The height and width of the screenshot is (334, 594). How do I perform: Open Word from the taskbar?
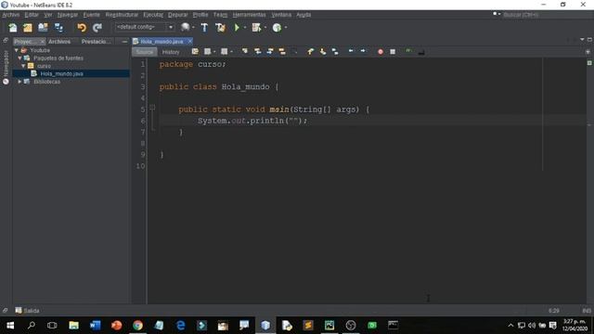point(95,326)
